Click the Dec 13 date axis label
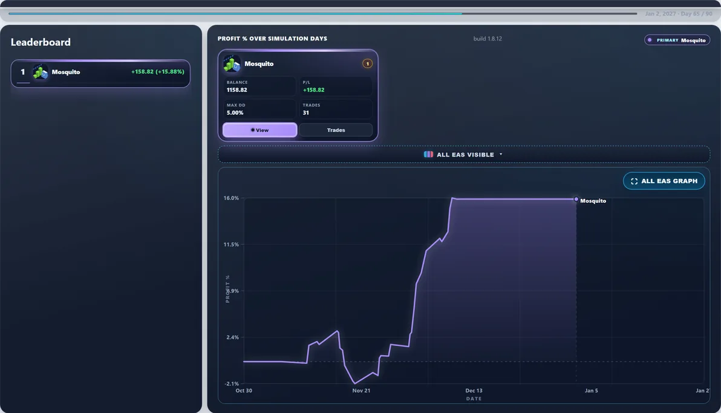 pos(474,391)
